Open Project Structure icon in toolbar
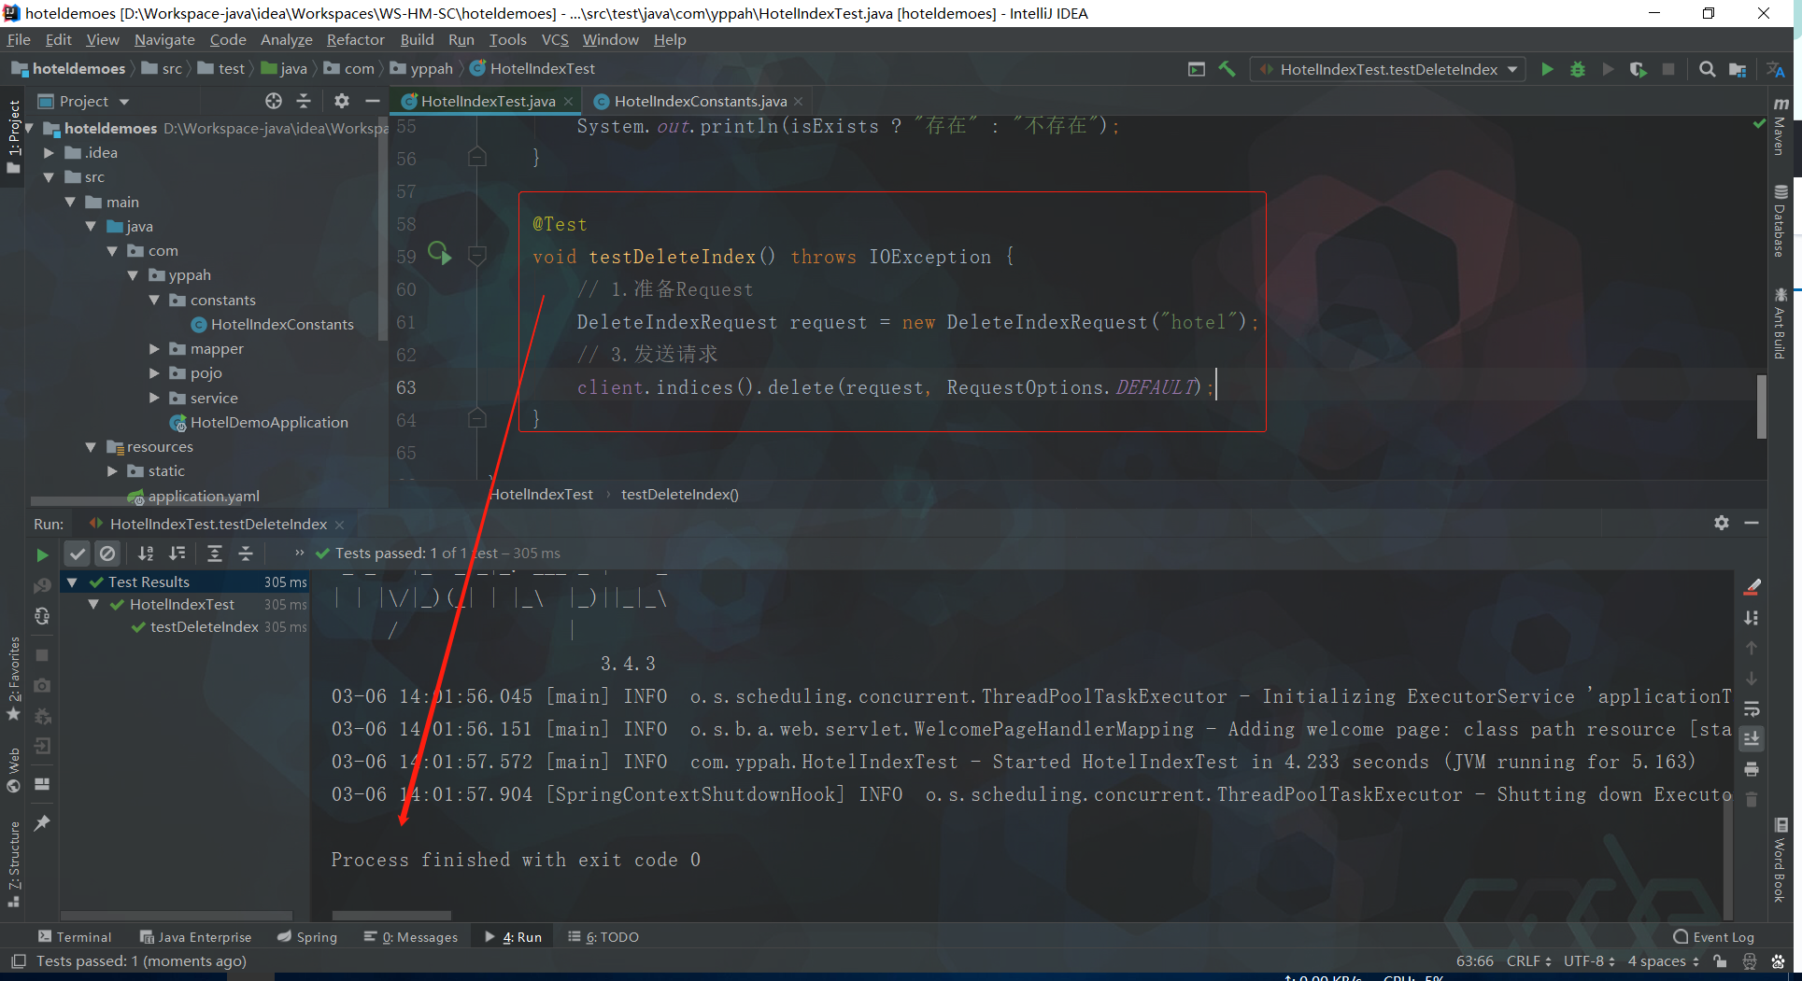 [x=1738, y=69]
